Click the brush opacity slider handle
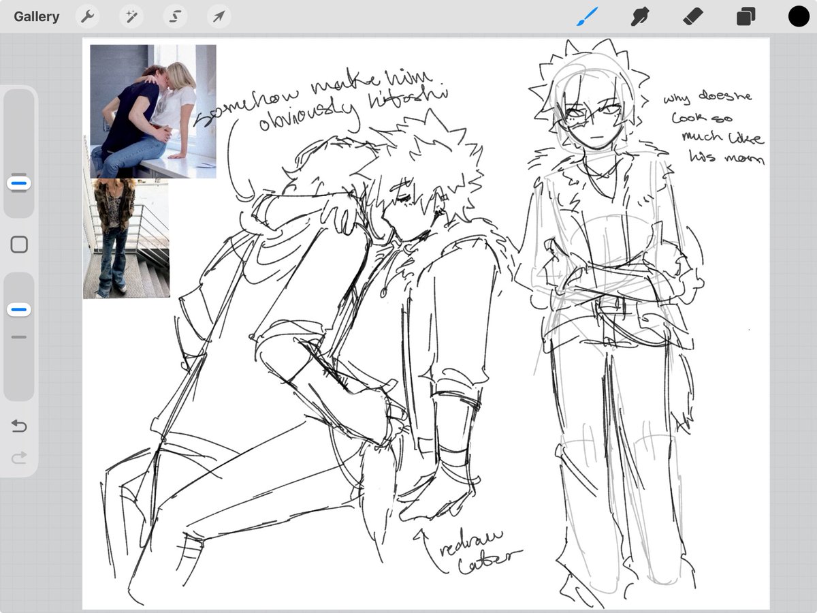Screen dimensions: 817x613 pyautogui.click(x=19, y=310)
